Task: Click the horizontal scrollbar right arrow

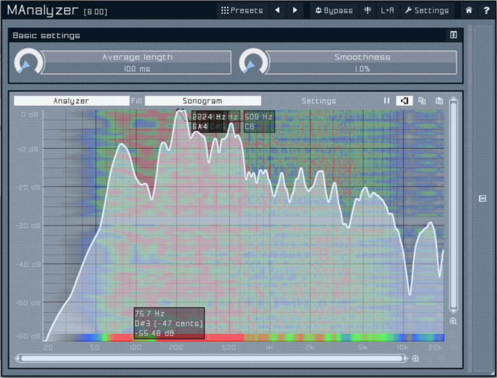Action: [405, 359]
